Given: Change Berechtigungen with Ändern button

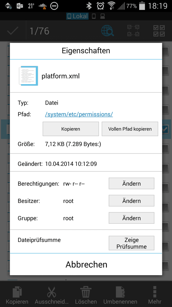Looking at the screenshot, I should pos(132,183).
